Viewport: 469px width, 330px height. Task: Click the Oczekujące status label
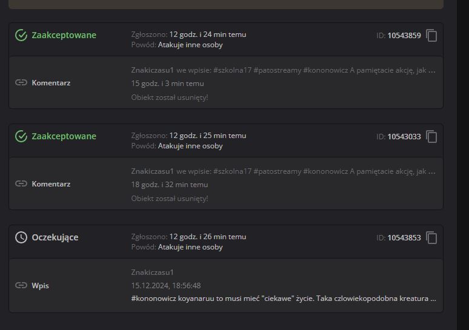pyautogui.click(x=55, y=237)
